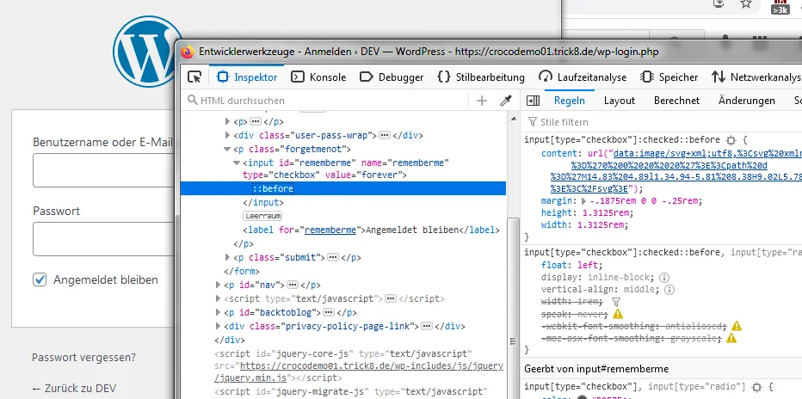Click the WordPress logo on the login page
This screenshot has height=399, width=802.
[147, 51]
